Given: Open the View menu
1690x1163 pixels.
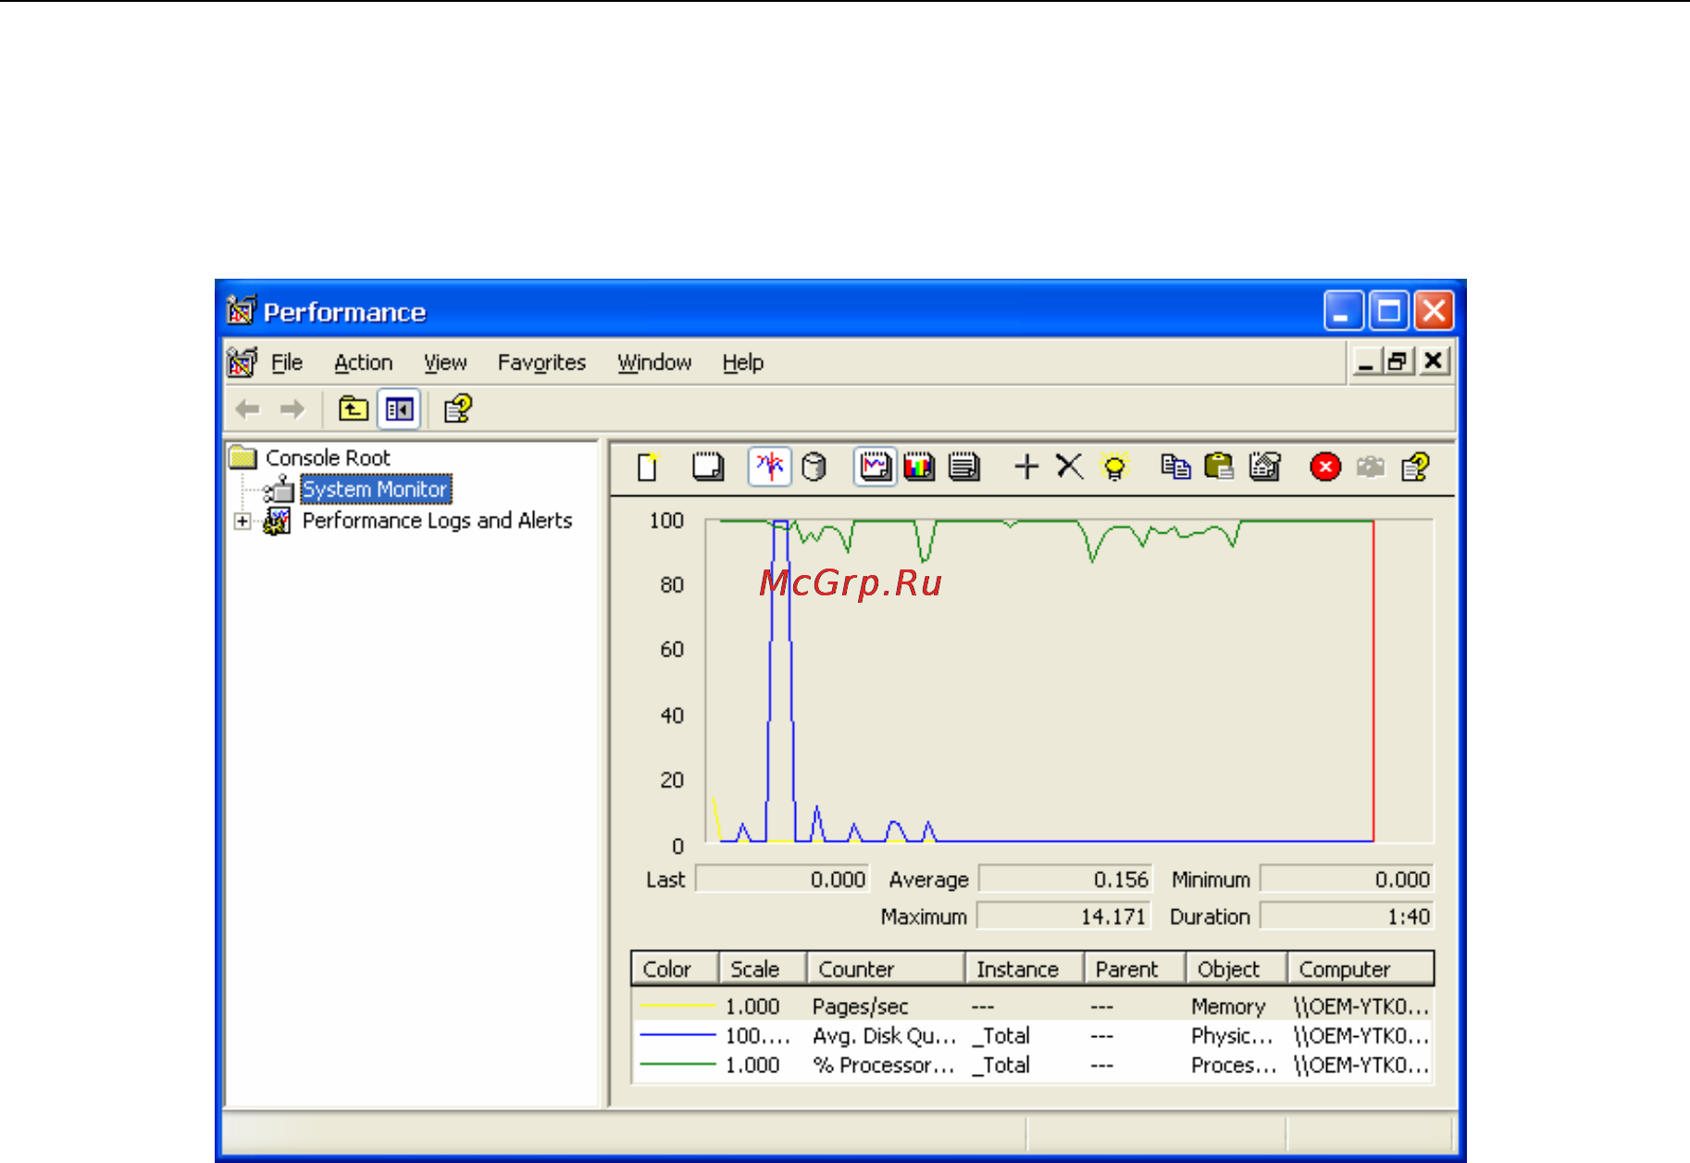Looking at the screenshot, I should 445,362.
